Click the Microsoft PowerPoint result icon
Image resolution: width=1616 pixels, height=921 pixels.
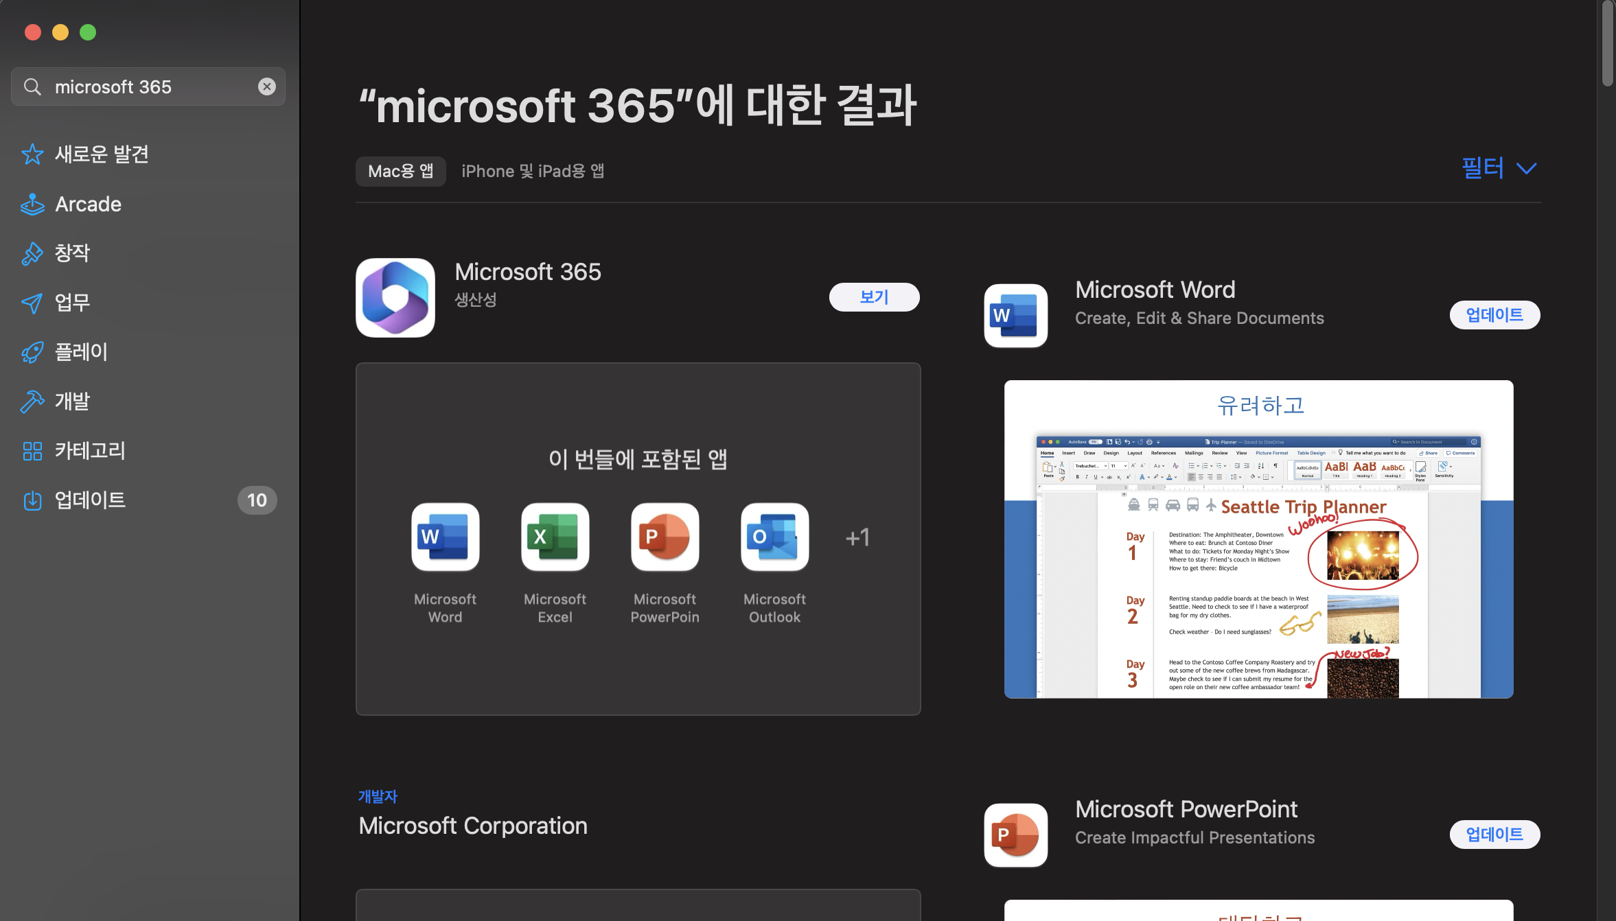(1015, 835)
